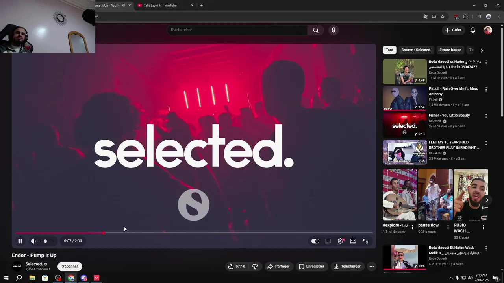Like the video showing 877 k
This screenshot has width=504, height=283.
tap(236, 266)
